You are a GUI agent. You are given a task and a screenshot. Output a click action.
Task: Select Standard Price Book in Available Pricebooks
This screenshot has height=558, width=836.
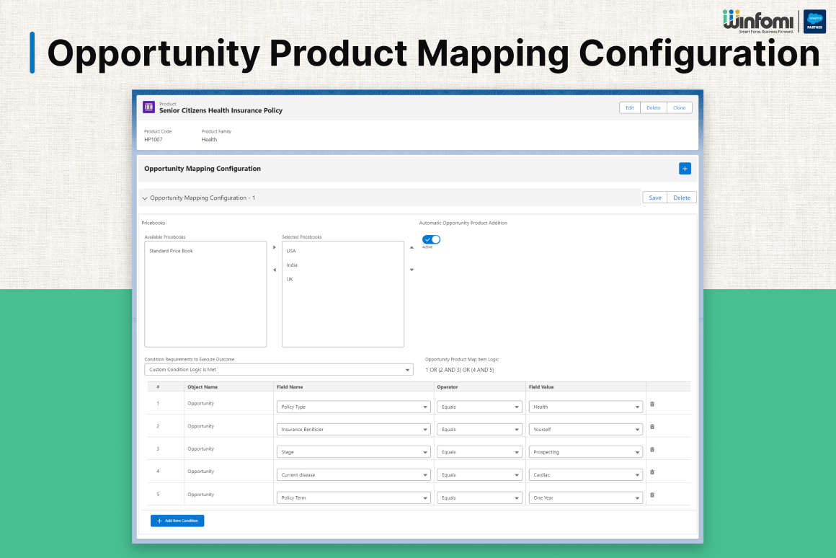tap(171, 251)
